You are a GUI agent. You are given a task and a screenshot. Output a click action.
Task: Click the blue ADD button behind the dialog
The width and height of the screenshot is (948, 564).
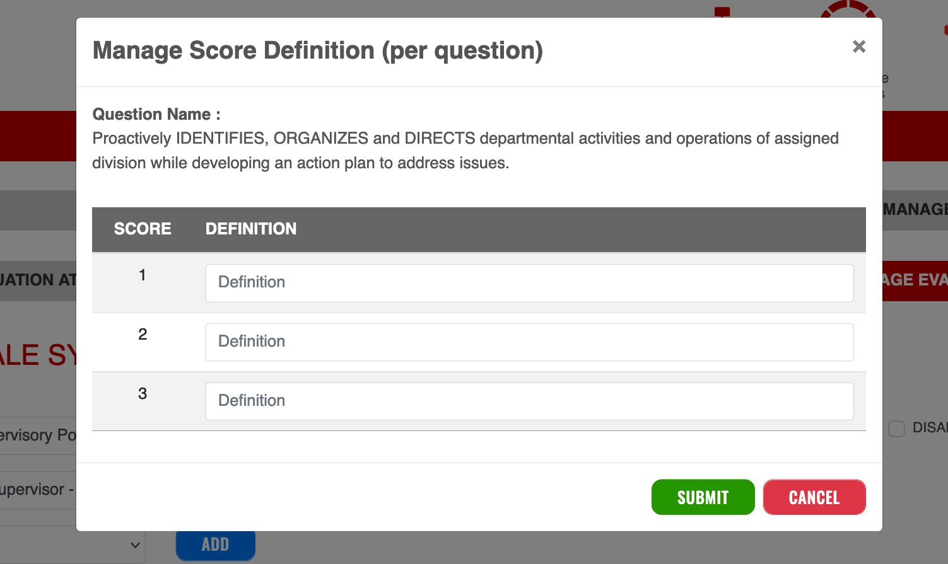pos(215,544)
